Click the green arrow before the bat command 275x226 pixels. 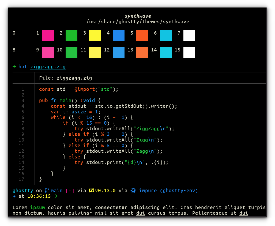14,67
